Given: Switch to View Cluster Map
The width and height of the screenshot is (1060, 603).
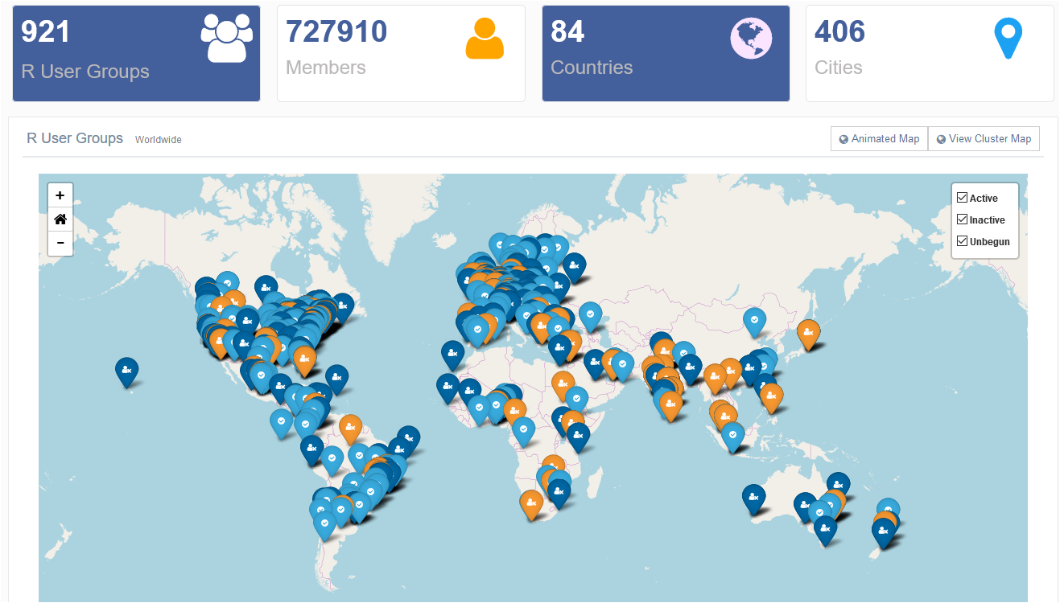Looking at the screenshot, I should (984, 139).
